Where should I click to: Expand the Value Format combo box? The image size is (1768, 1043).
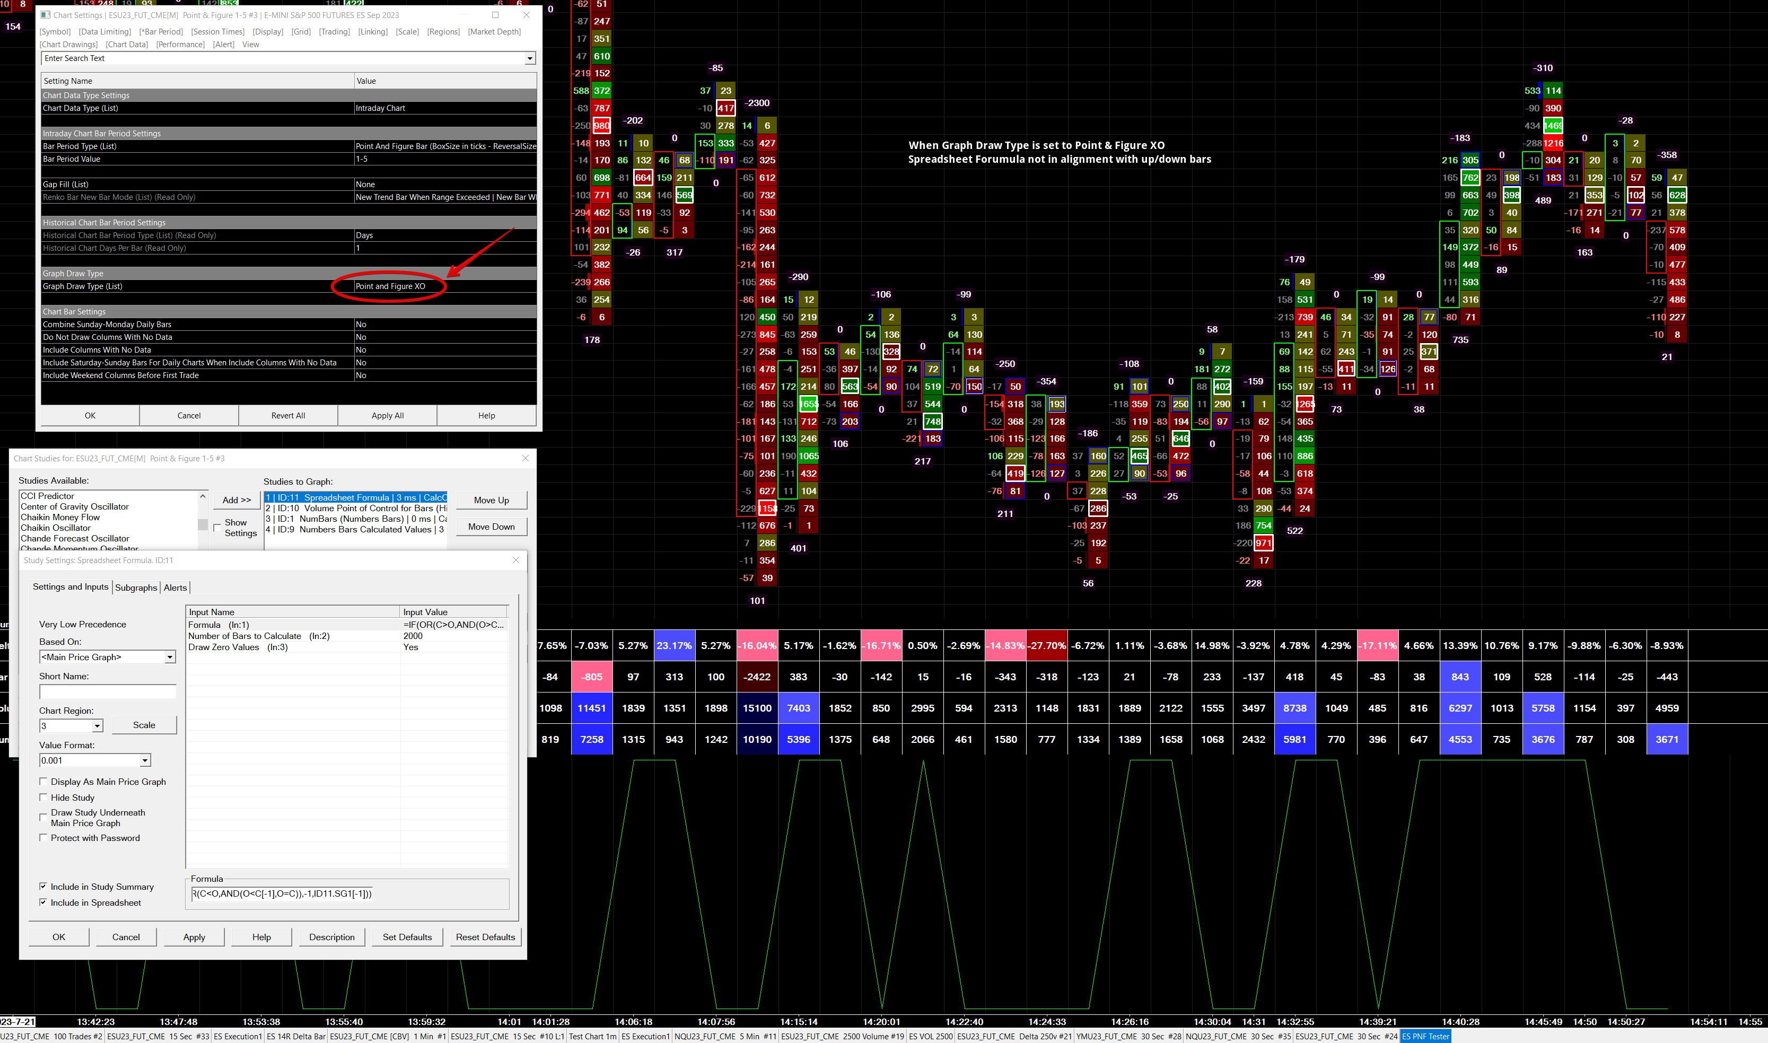tap(145, 760)
